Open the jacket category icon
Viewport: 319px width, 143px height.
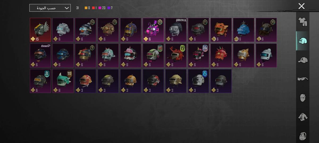pyautogui.click(x=303, y=117)
